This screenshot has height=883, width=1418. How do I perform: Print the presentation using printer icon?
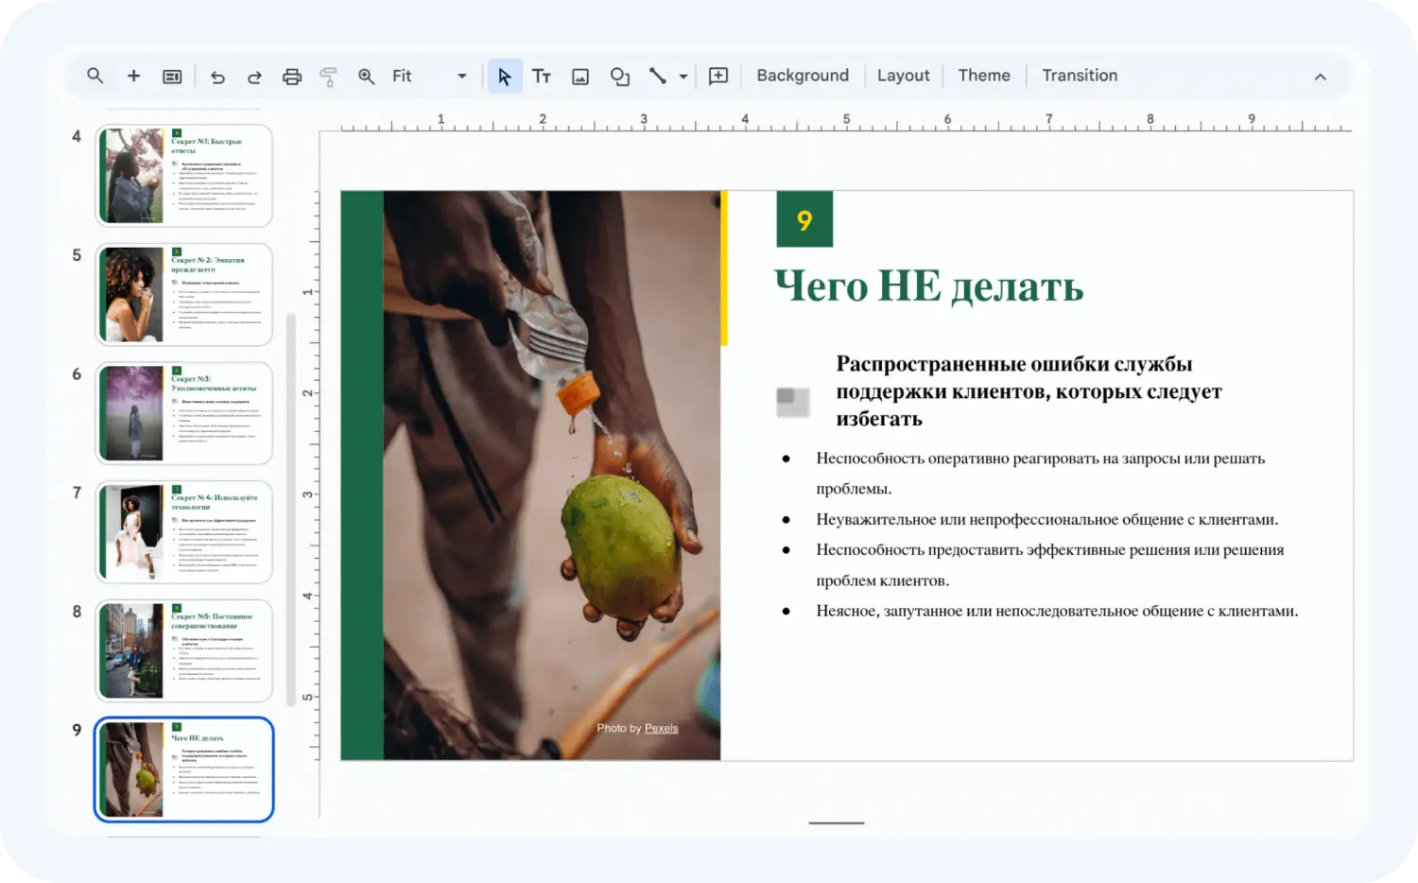click(x=292, y=77)
